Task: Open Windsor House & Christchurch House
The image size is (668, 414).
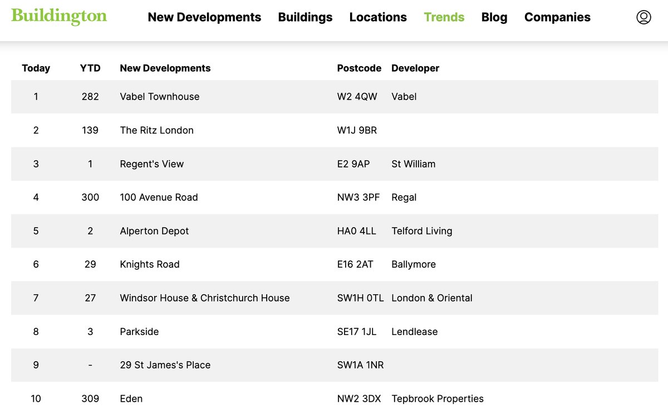Action: [x=205, y=298]
